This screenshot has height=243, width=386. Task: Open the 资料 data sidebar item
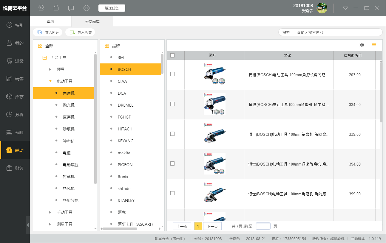(x=15, y=132)
